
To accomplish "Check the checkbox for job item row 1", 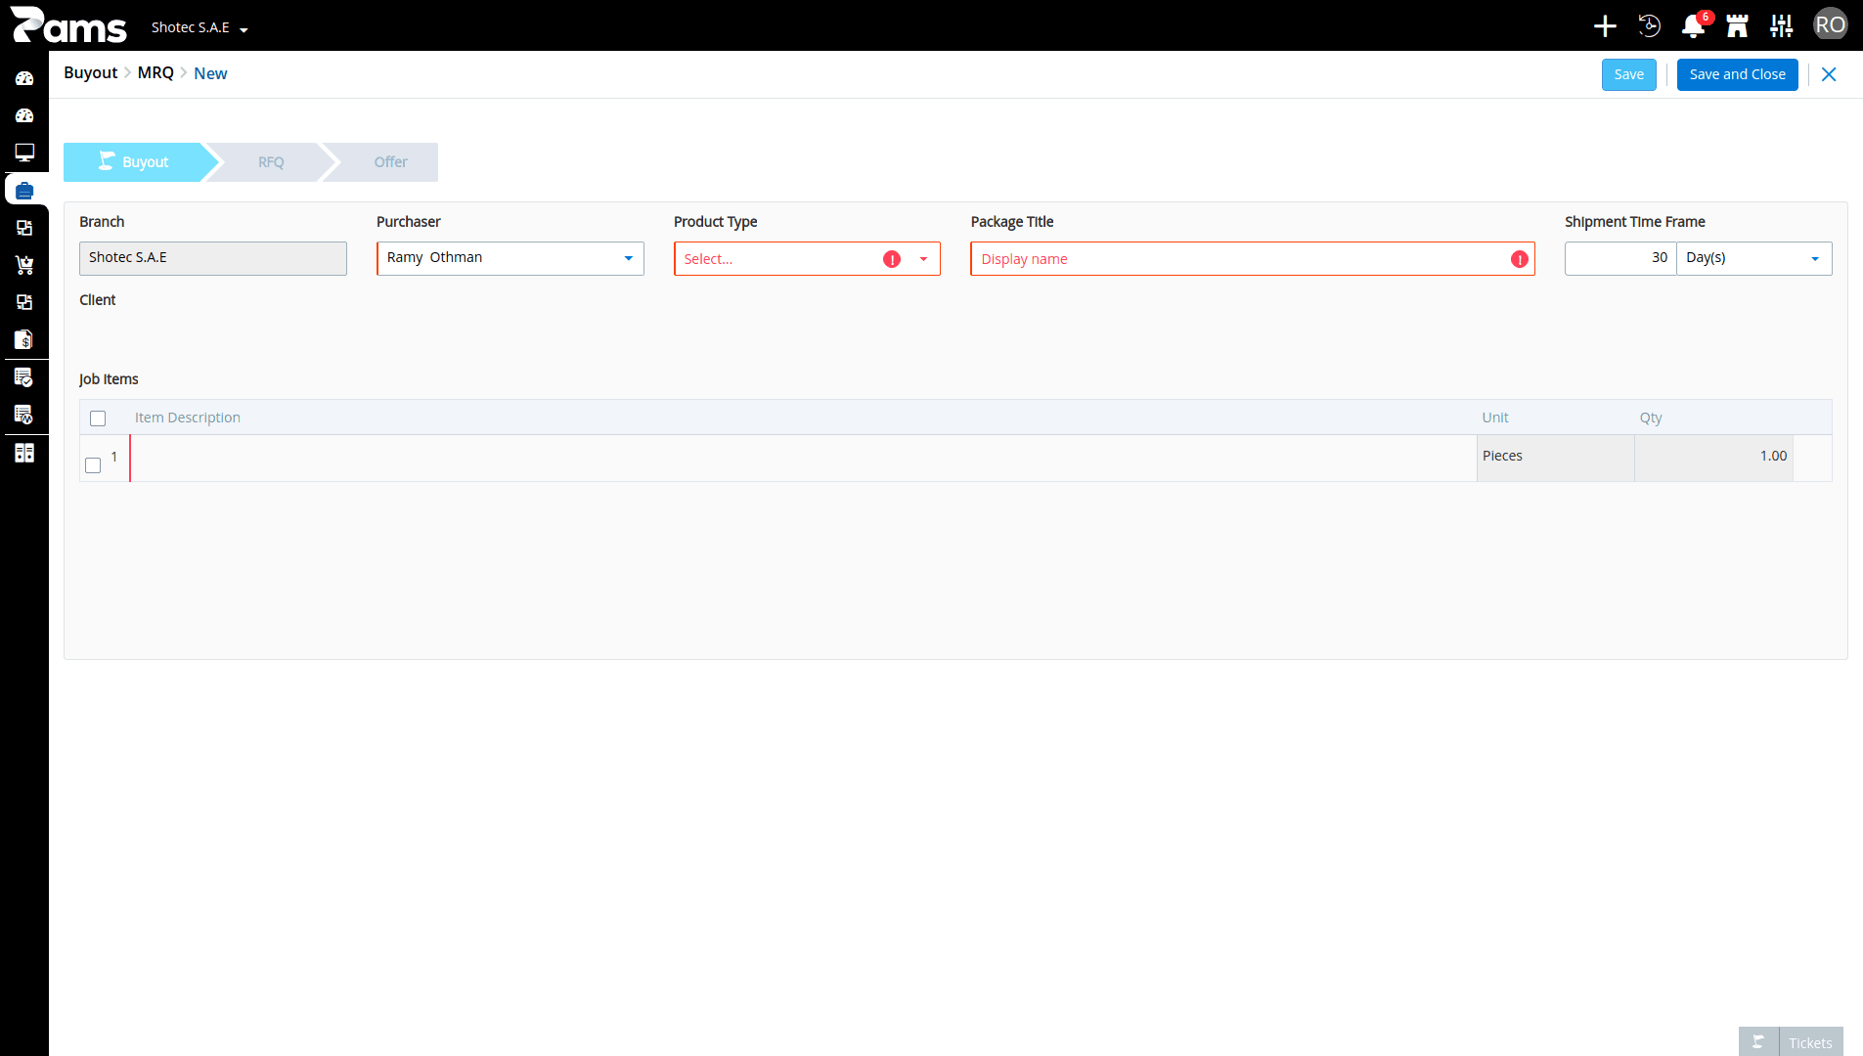I will [93, 465].
